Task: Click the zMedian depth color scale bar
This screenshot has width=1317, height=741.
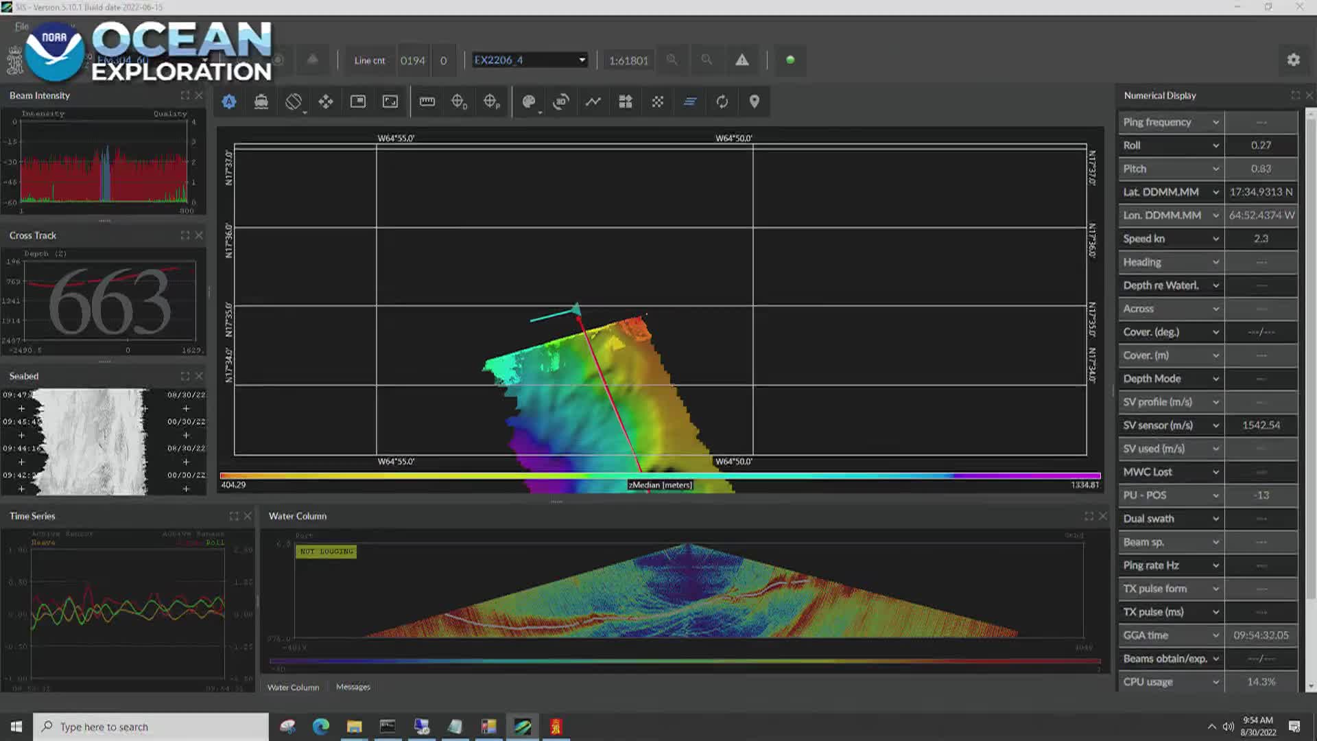Action: point(660,475)
